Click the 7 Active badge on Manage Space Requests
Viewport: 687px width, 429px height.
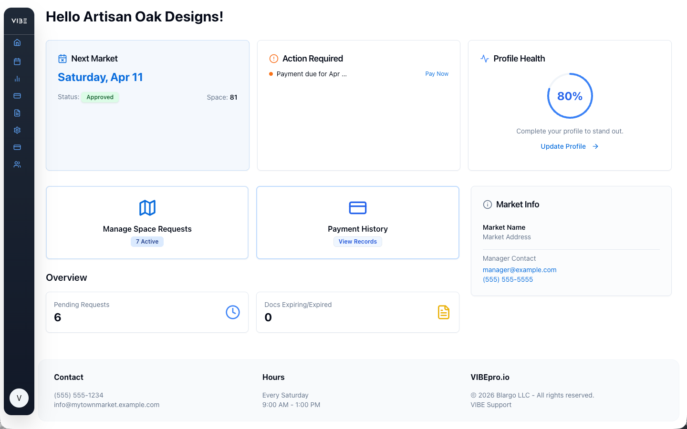147,241
